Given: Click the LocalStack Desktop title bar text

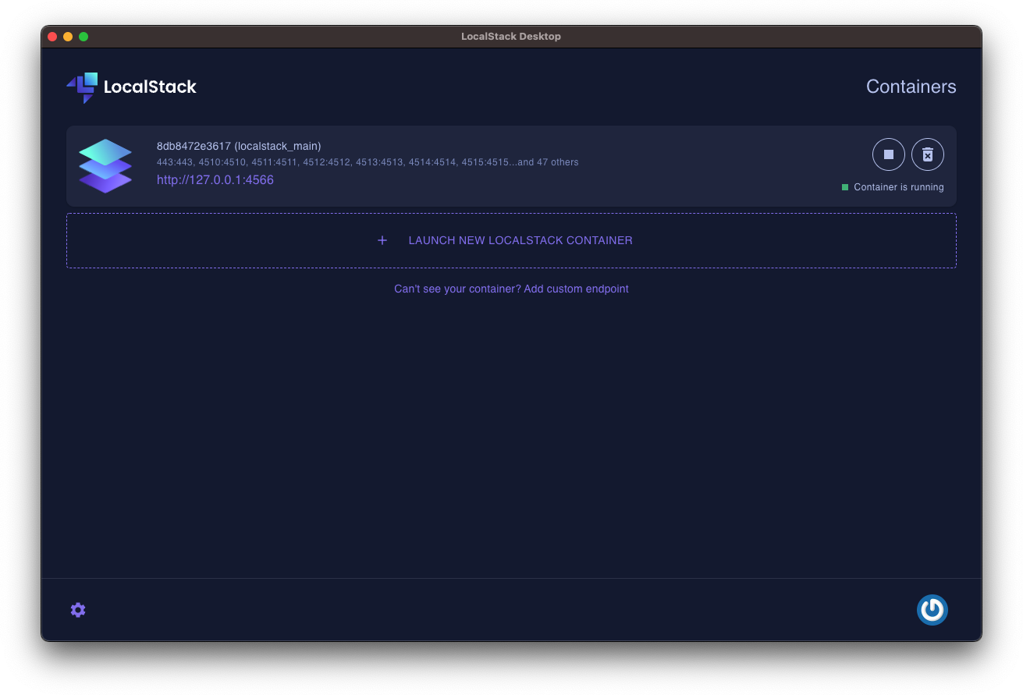Looking at the screenshot, I should pyautogui.click(x=511, y=36).
